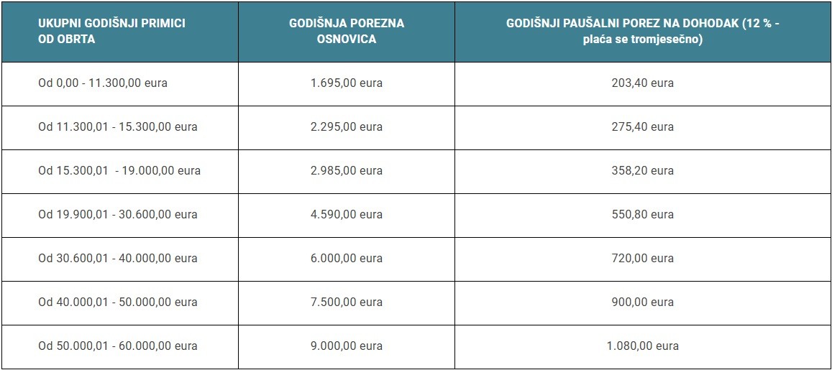This screenshot has width=832, height=370.
Task: Select the 900,00 eura tax cell
Action: click(x=642, y=302)
